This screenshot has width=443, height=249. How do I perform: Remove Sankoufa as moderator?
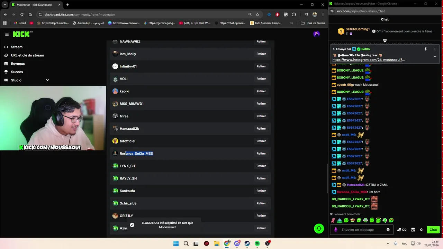tap(261, 191)
